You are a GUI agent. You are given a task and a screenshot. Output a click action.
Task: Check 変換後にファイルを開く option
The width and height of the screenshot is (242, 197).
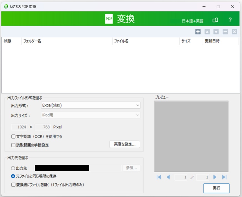(13, 185)
